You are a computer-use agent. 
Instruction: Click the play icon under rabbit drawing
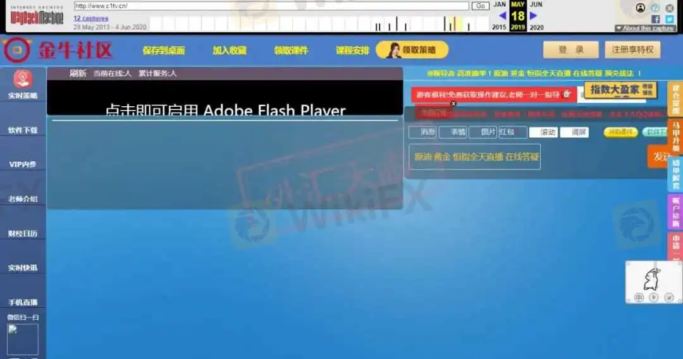pyautogui.click(x=654, y=298)
